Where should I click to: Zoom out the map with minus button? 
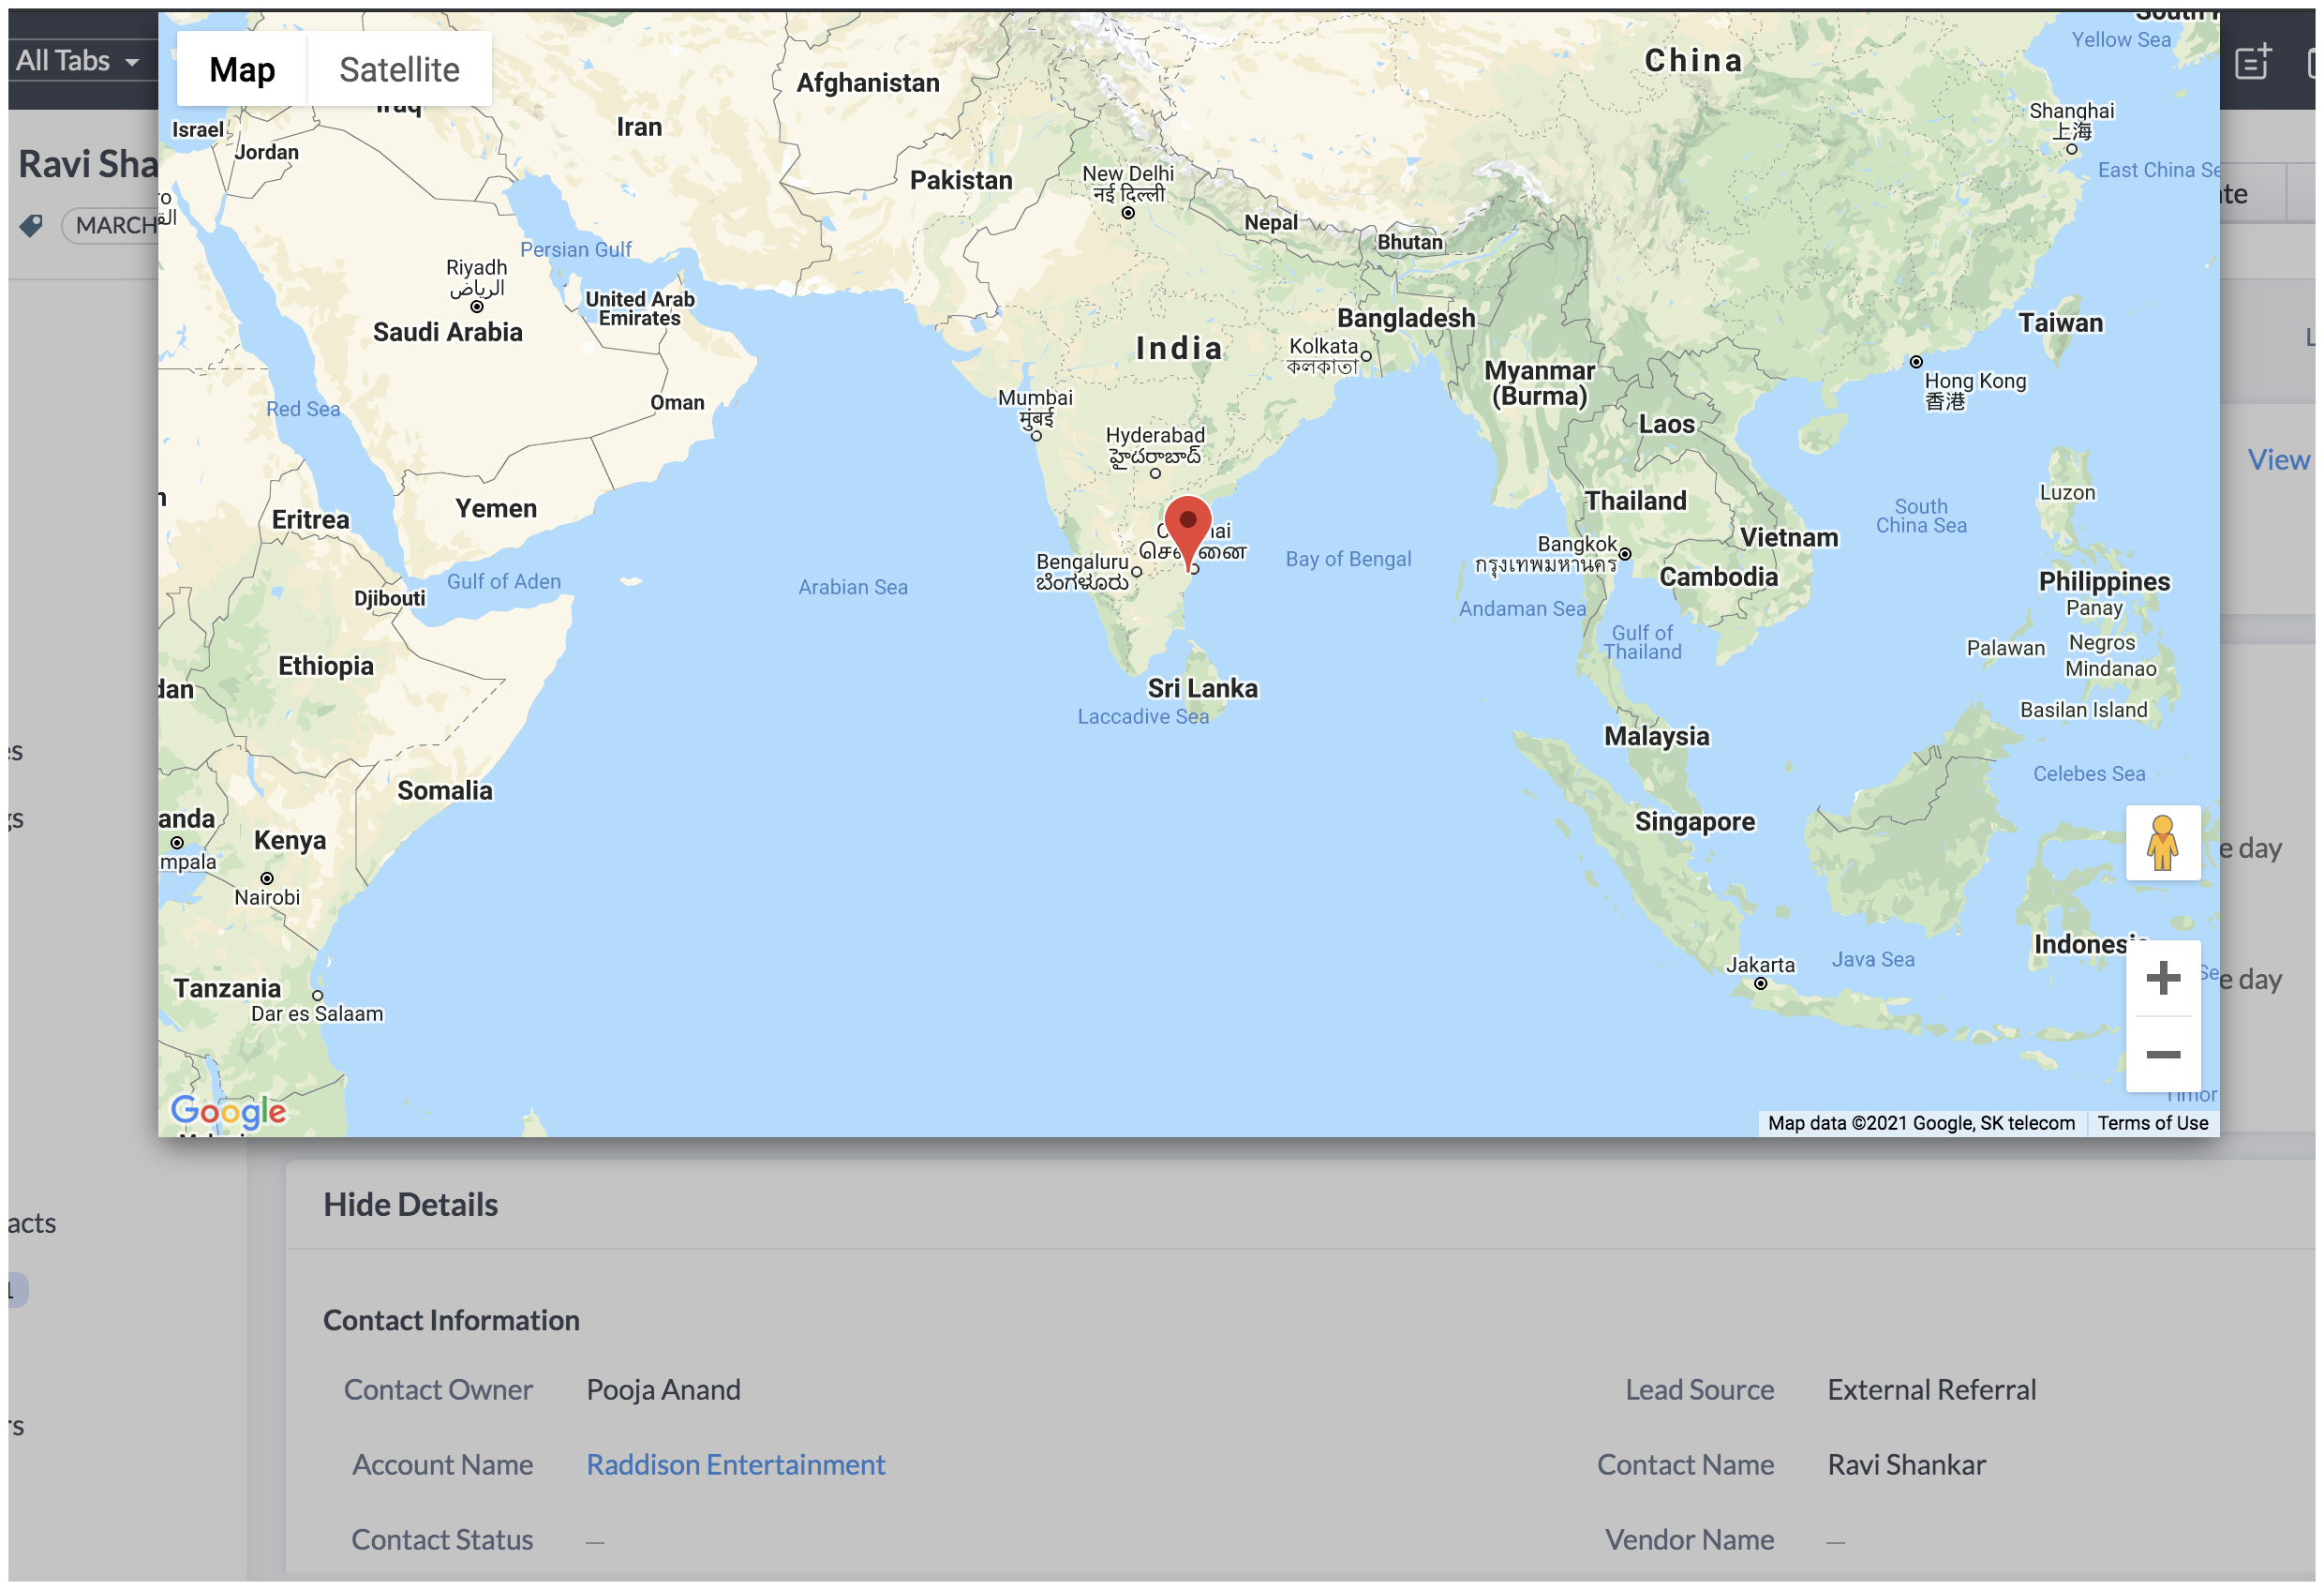[x=2162, y=1055]
